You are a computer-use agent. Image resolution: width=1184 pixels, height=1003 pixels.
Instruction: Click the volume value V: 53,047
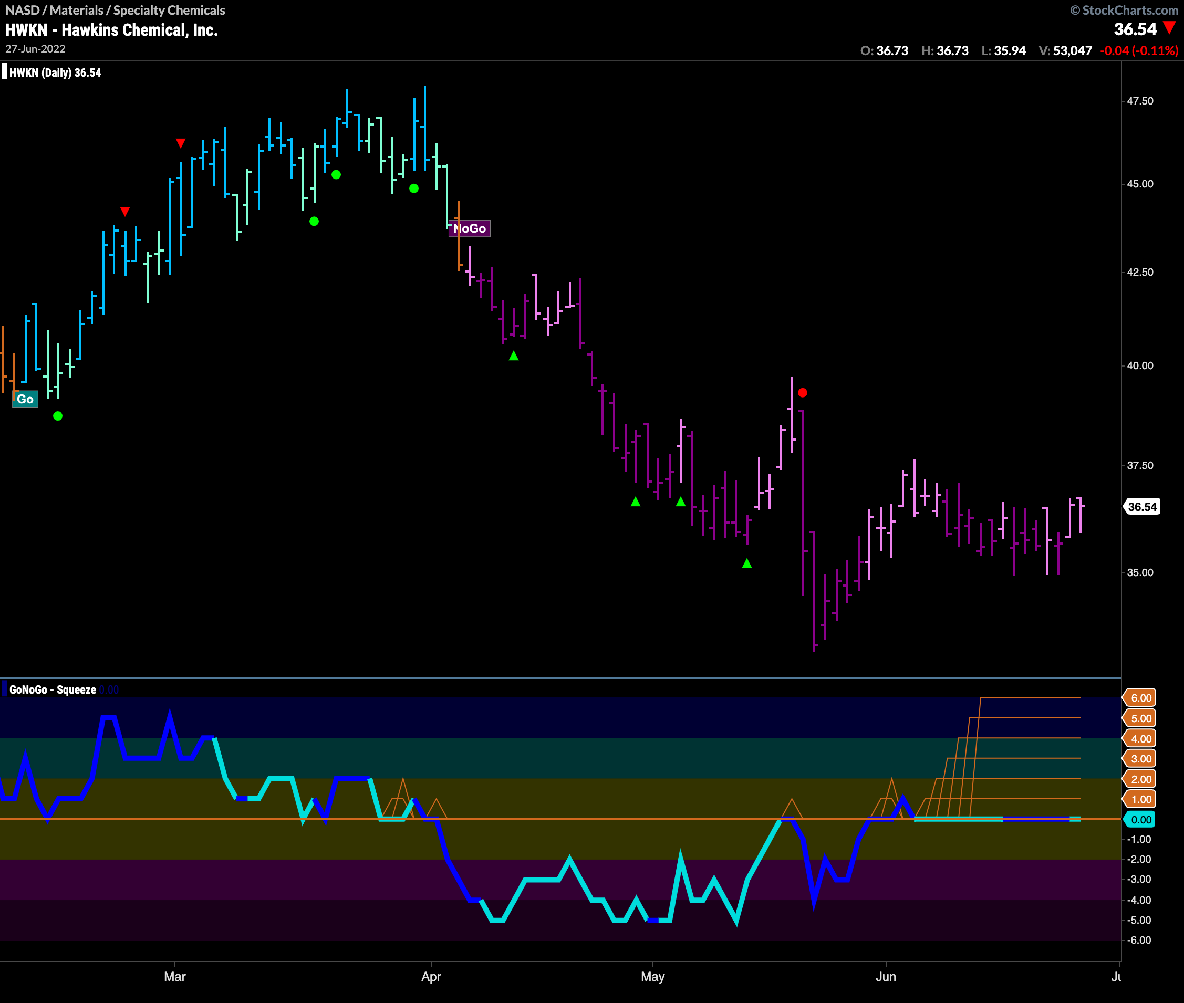[1065, 50]
